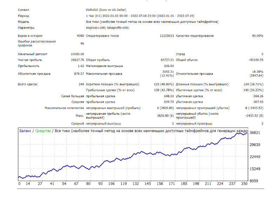Click the blue Баланс legend label
The image size is (275, 199).
coord(25,131)
